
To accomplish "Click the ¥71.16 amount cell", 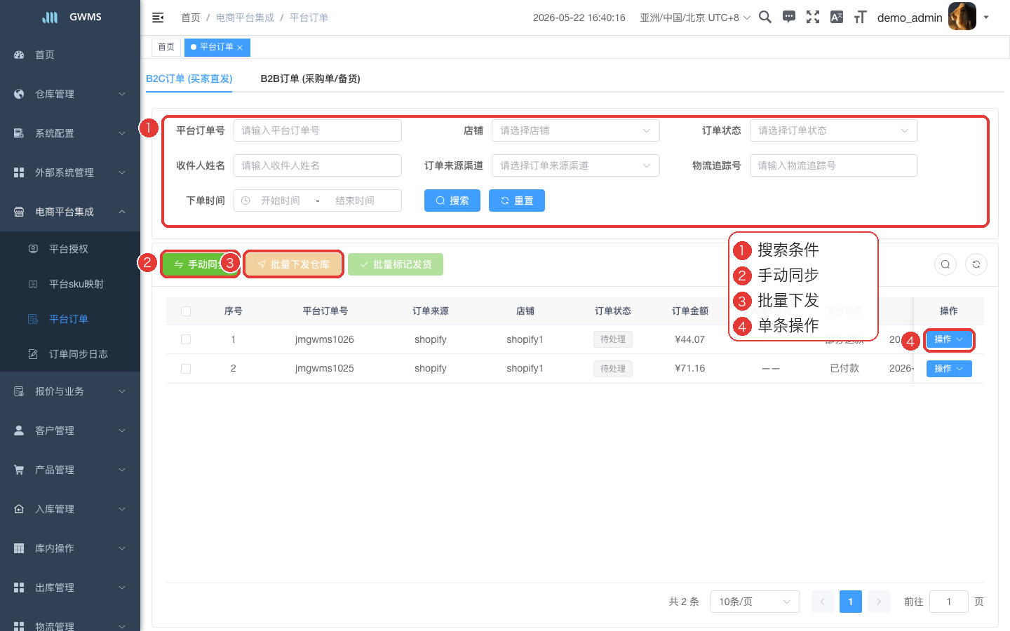I will coord(689,368).
